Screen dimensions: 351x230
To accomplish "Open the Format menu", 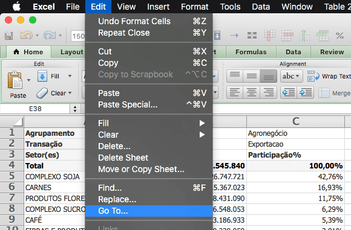I will pos(194,7).
